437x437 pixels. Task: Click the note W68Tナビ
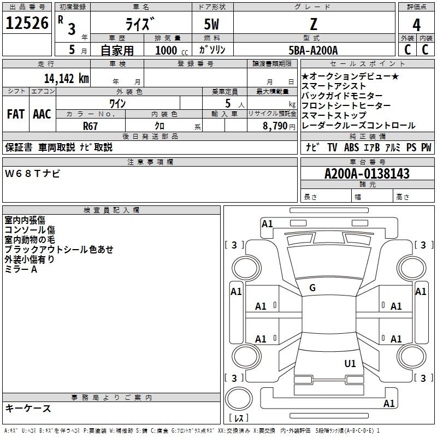pos(32,174)
